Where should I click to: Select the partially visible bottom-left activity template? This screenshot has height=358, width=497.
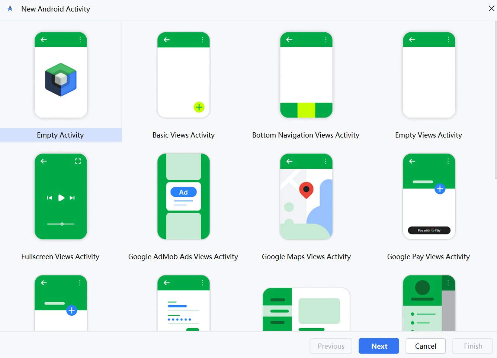click(x=61, y=303)
